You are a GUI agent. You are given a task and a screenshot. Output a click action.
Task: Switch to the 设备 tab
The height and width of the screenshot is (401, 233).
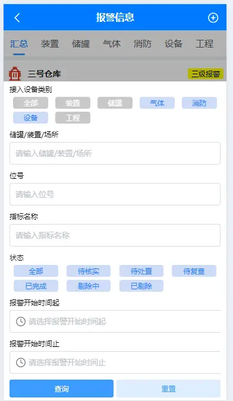pyautogui.click(x=174, y=44)
